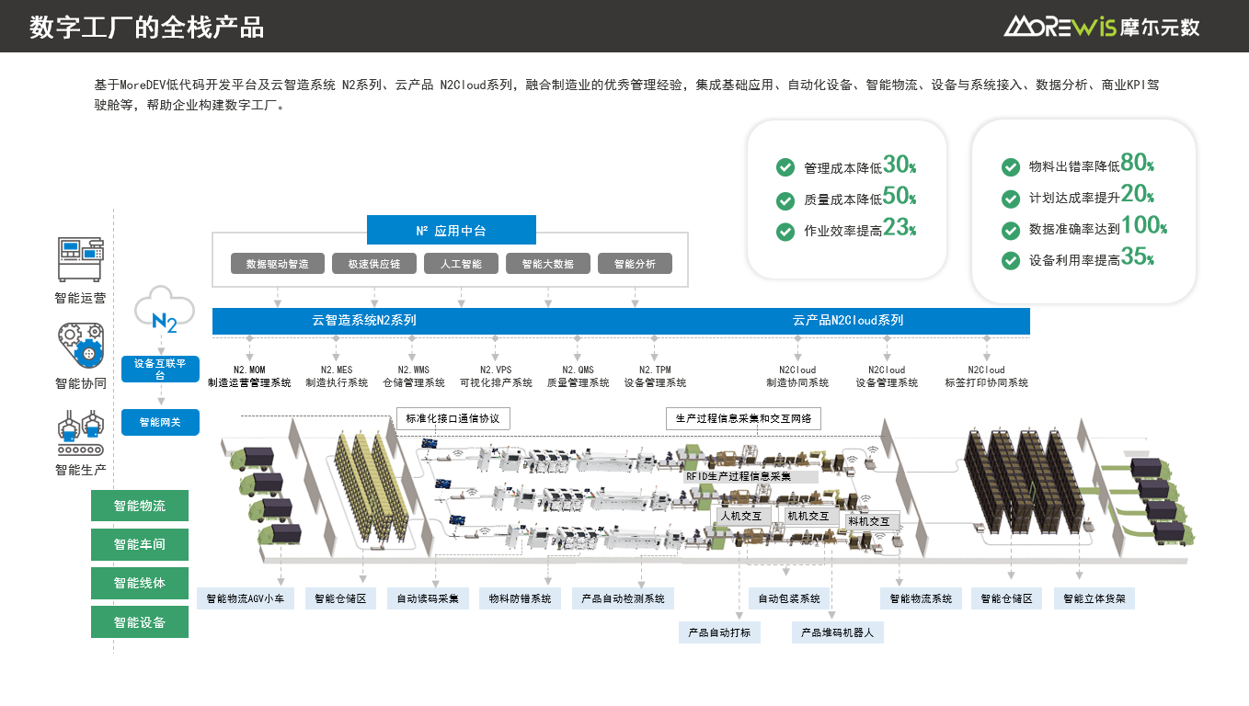Click the 智能立体货架 label

(x=1094, y=598)
